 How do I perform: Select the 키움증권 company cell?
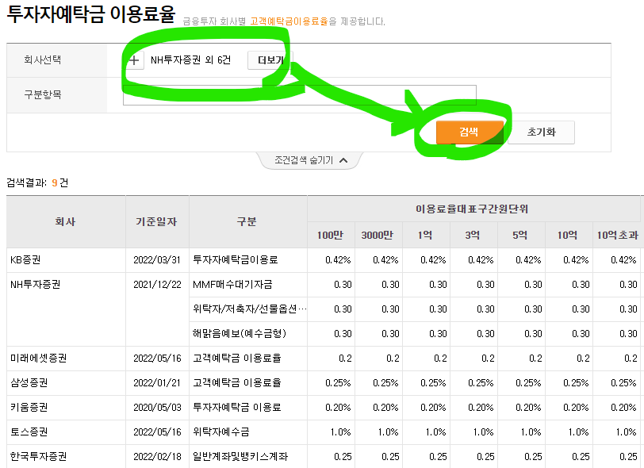pyautogui.click(x=66, y=408)
